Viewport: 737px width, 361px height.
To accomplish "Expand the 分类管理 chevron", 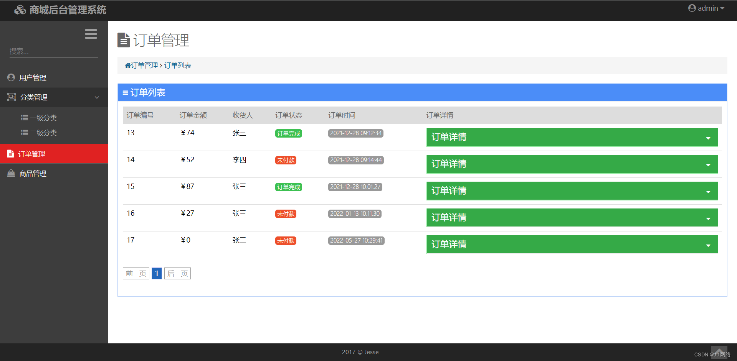I will click(97, 97).
